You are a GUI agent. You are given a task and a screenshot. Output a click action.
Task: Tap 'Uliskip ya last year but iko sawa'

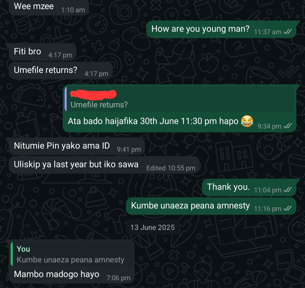coord(76,164)
